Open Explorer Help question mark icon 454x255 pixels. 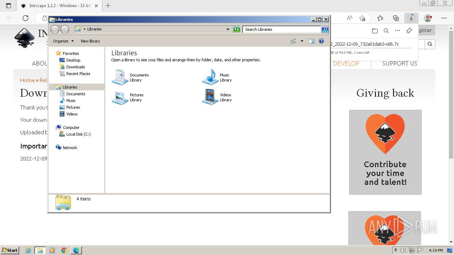pos(321,41)
